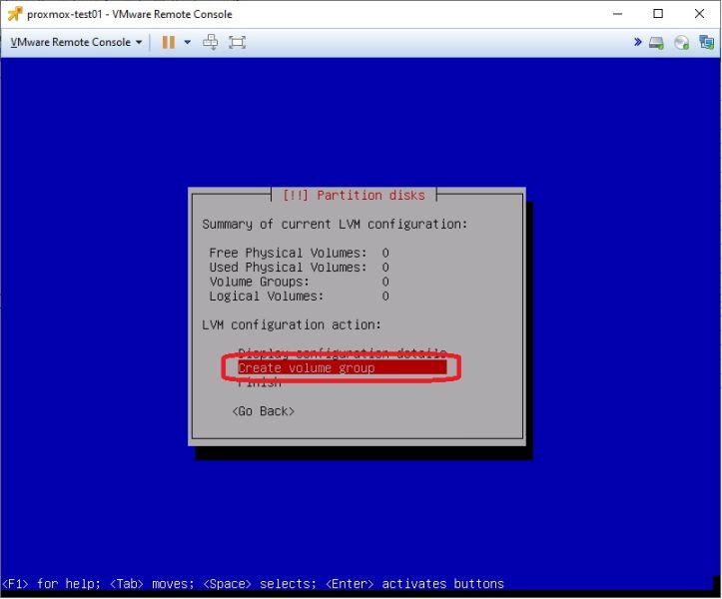Maximize the Remote Console window

point(658,14)
